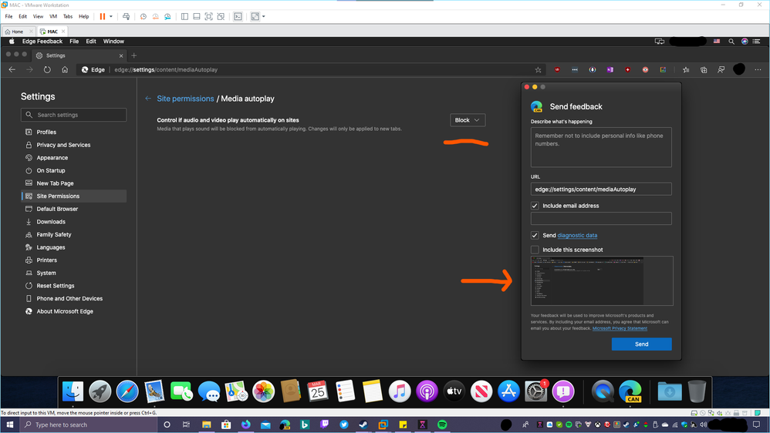Viewport: 770px width, 433px height.
Task: Open Spotify from Windows taskbar
Action: pos(442,425)
